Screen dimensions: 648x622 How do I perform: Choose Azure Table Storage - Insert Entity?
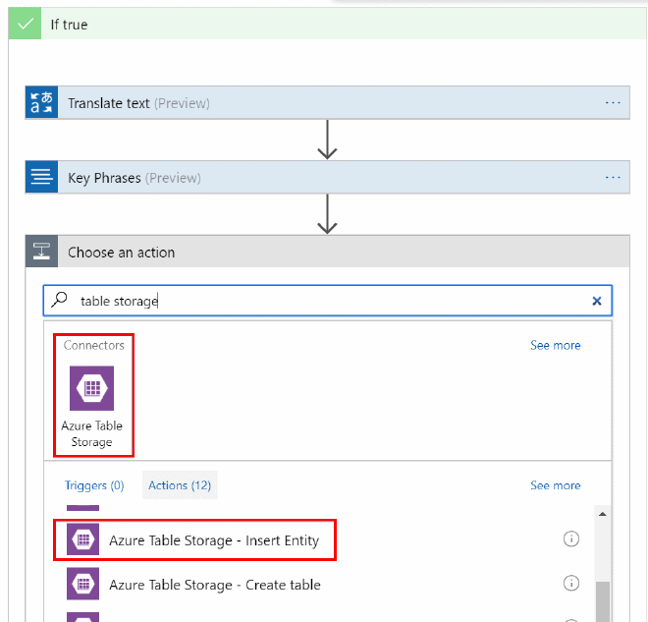click(214, 540)
